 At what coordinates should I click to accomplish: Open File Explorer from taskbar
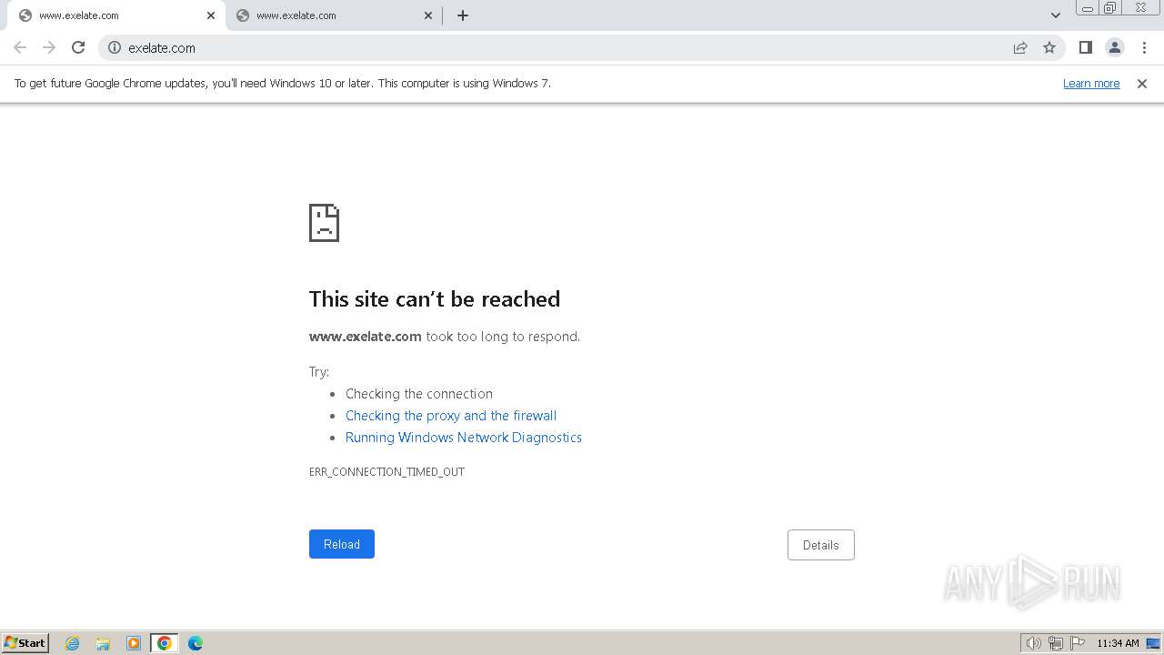click(103, 643)
